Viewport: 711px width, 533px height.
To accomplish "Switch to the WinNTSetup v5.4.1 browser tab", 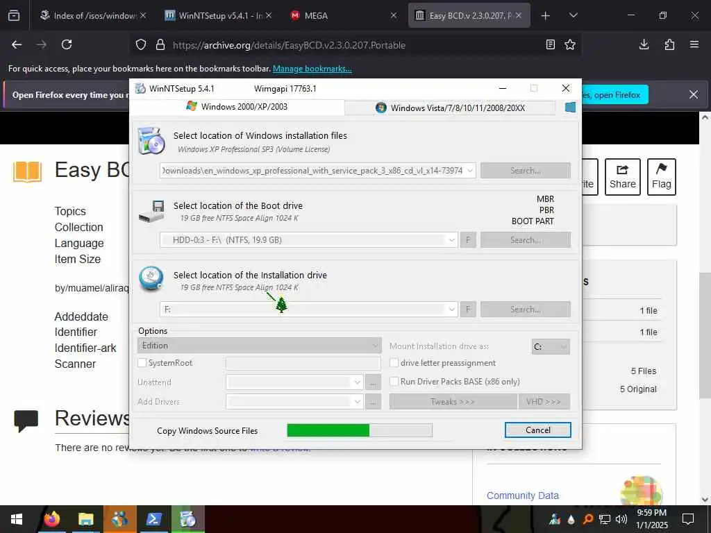I will point(219,15).
